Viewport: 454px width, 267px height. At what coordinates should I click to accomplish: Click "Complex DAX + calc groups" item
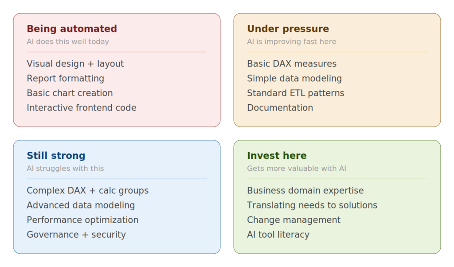pyautogui.click(x=88, y=191)
